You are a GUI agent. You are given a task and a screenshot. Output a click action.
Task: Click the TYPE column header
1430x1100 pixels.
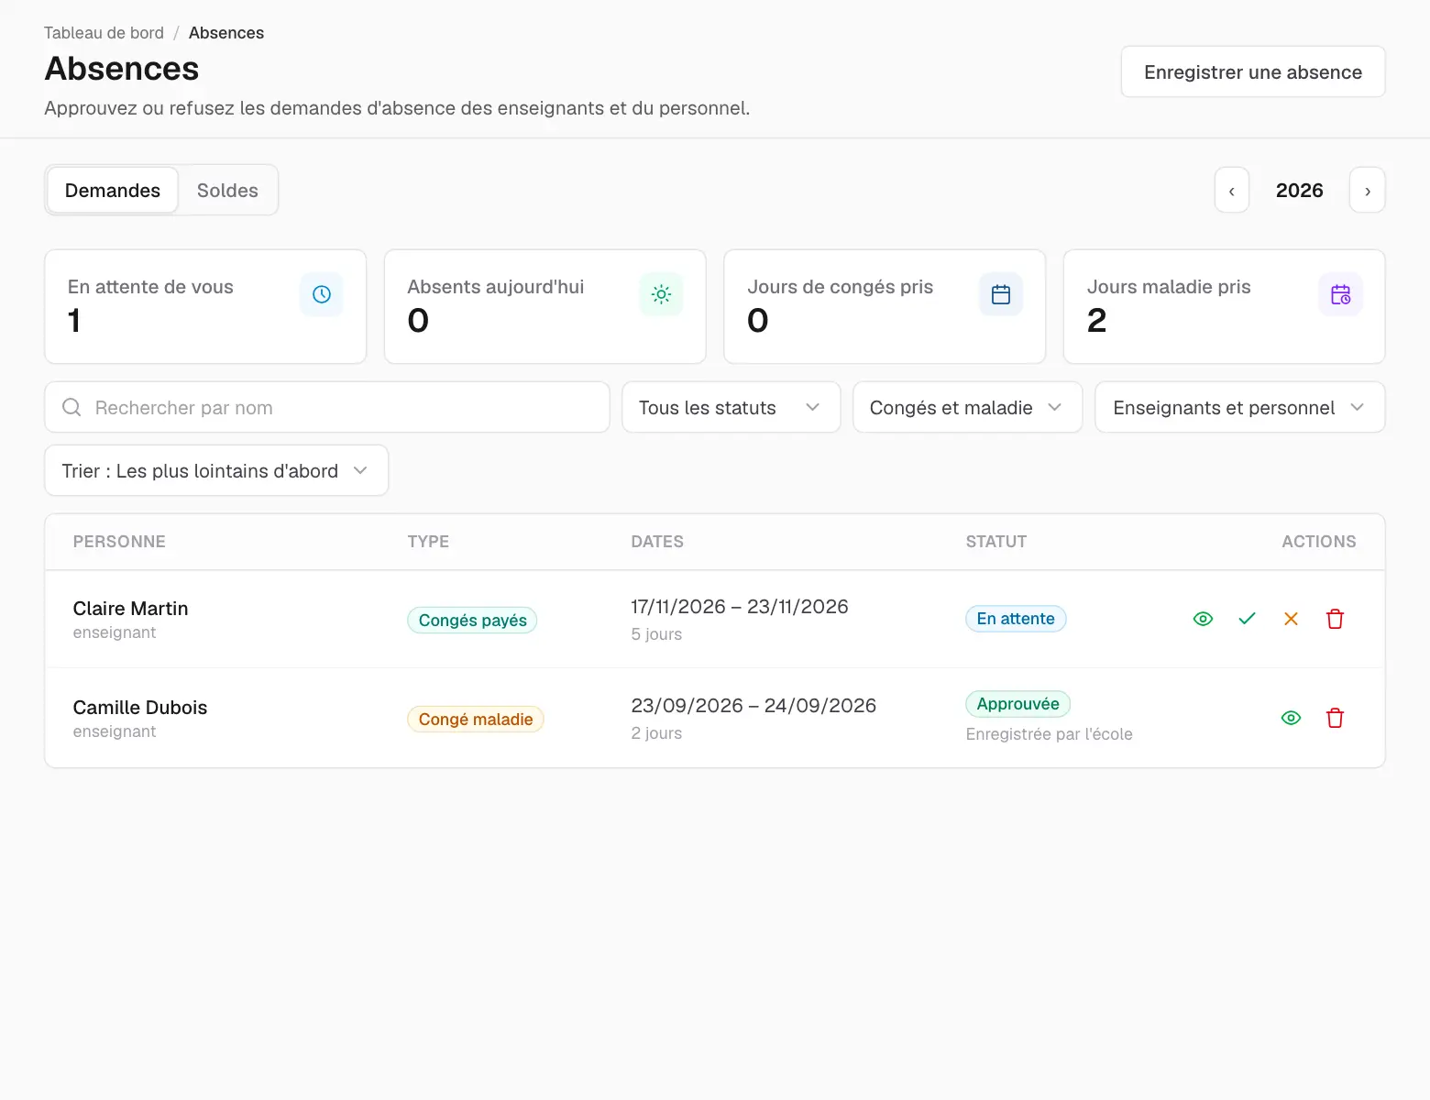pyautogui.click(x=428, y=542)
